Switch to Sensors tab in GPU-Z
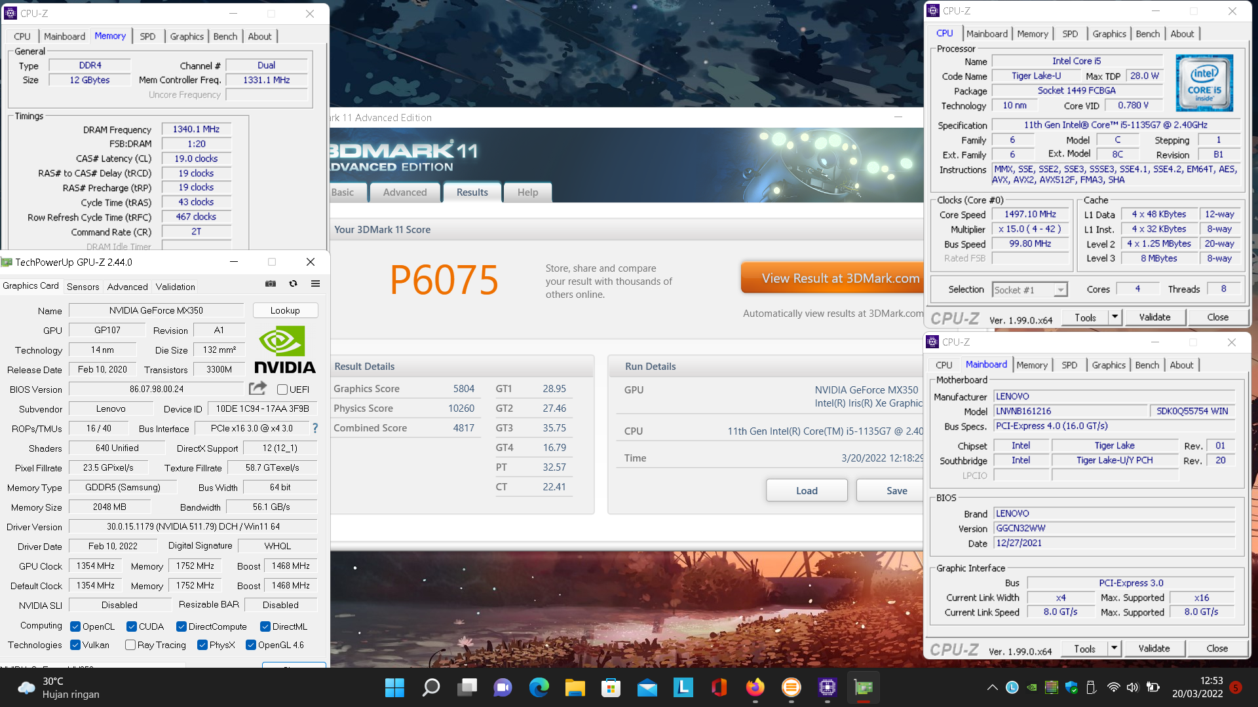 [x=83, y=287]
